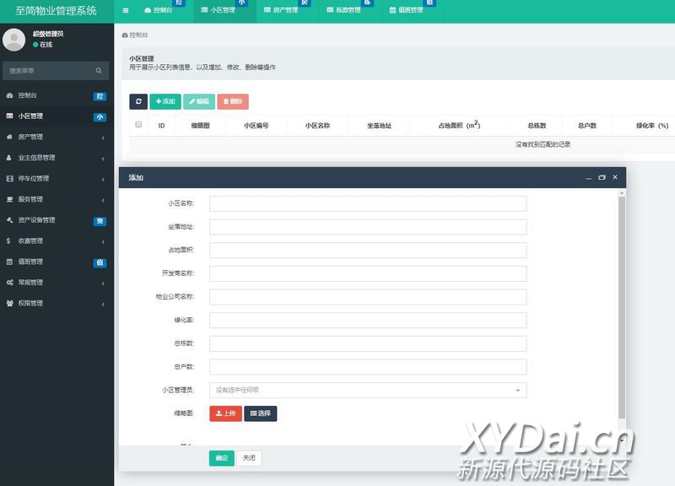Focus the 坐落地址 input field

click(368, 227)
